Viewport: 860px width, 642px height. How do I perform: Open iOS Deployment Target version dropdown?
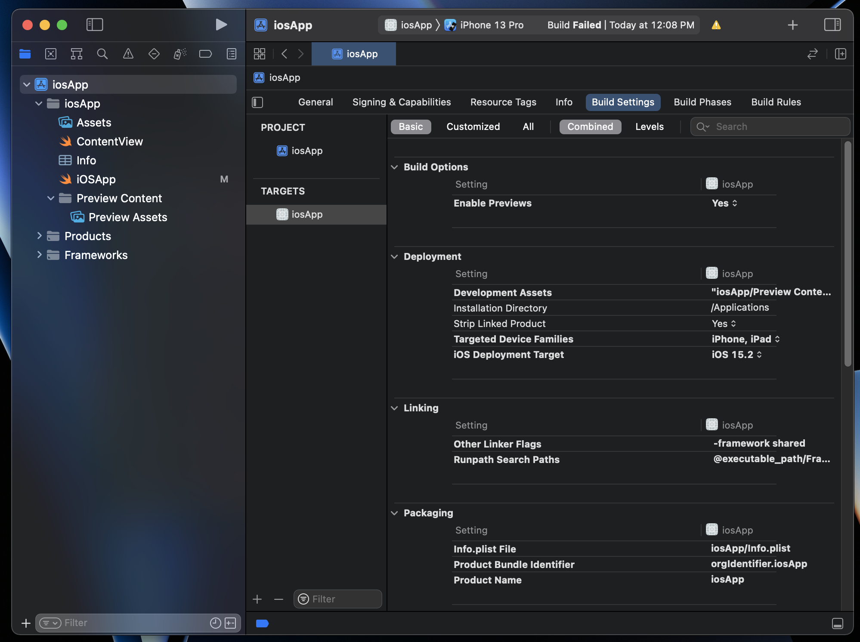click(736, 355)
